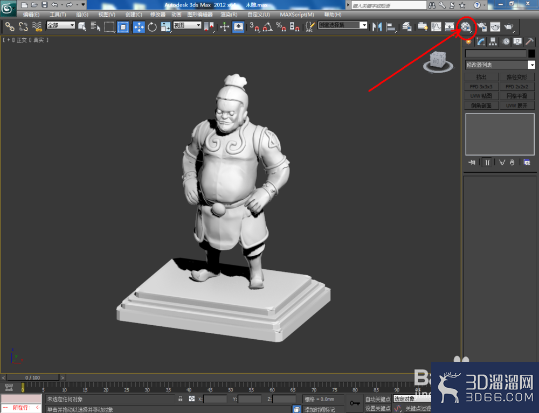Activate the Select Object tool
Viewport: 539px width, 413px height.
(x=82, y=26)
